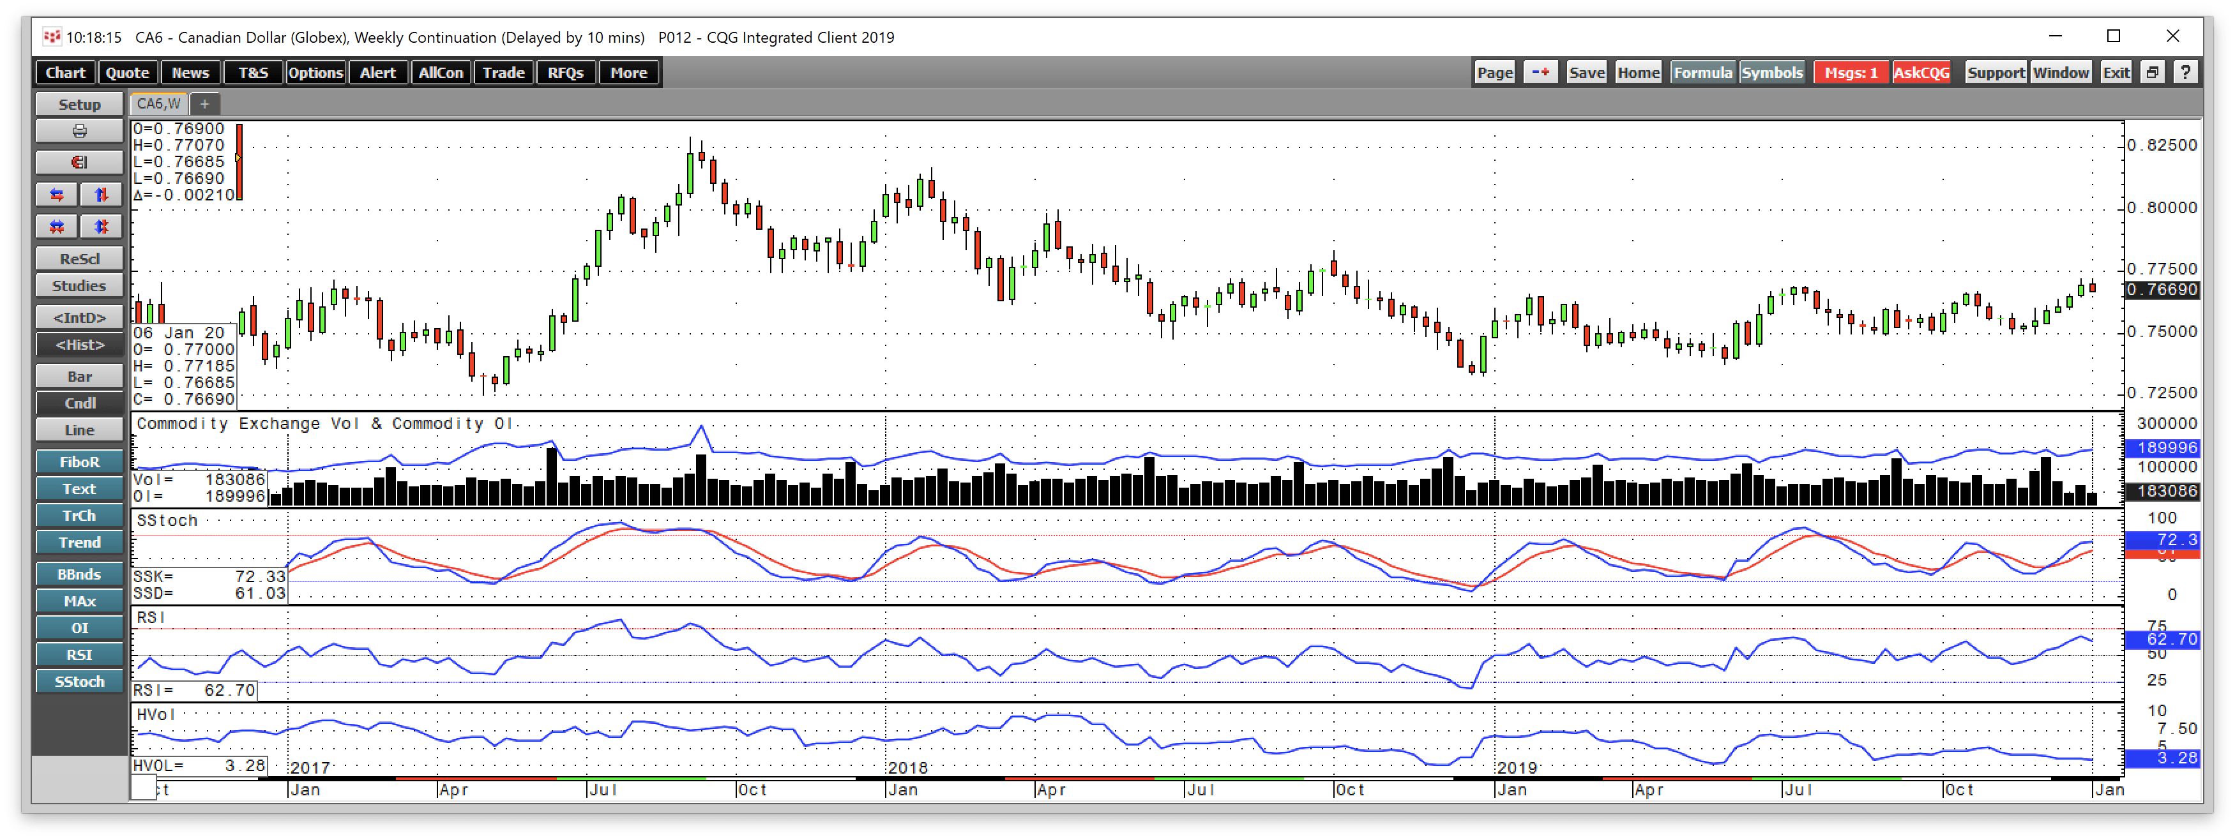Click the SStoch value slider on the right edge
Screen dimensions: 2235x840
coord(2164,539)
